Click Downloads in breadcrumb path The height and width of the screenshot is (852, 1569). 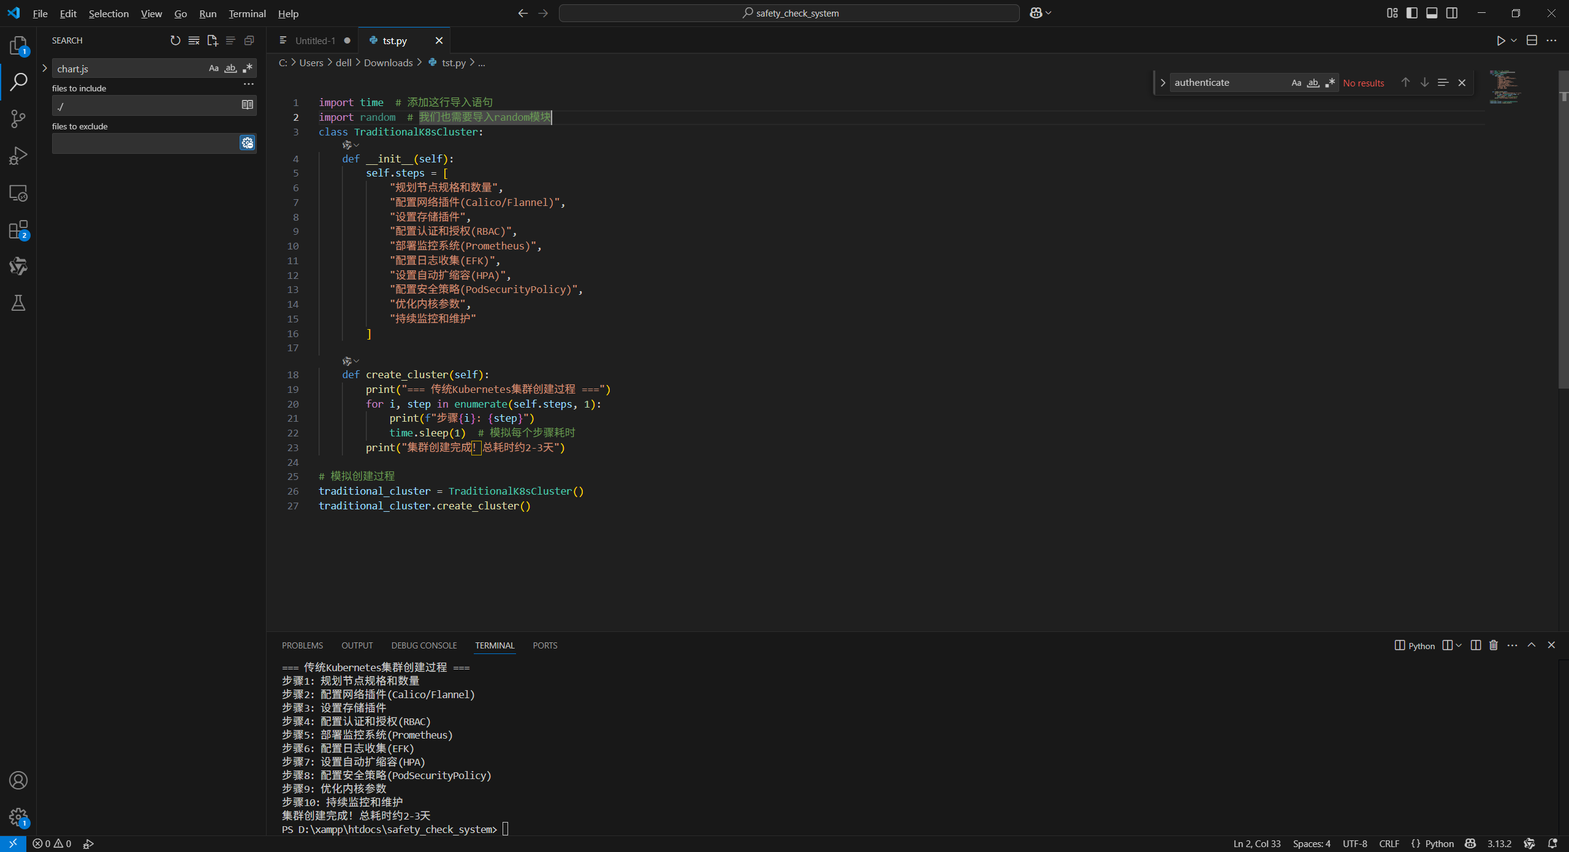point(388,63)
